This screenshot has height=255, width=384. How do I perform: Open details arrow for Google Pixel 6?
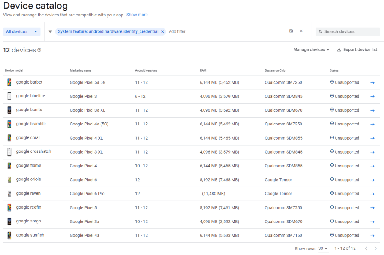[372, 180]
